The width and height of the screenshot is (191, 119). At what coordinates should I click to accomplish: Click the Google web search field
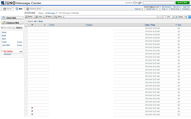pos(159,3)
